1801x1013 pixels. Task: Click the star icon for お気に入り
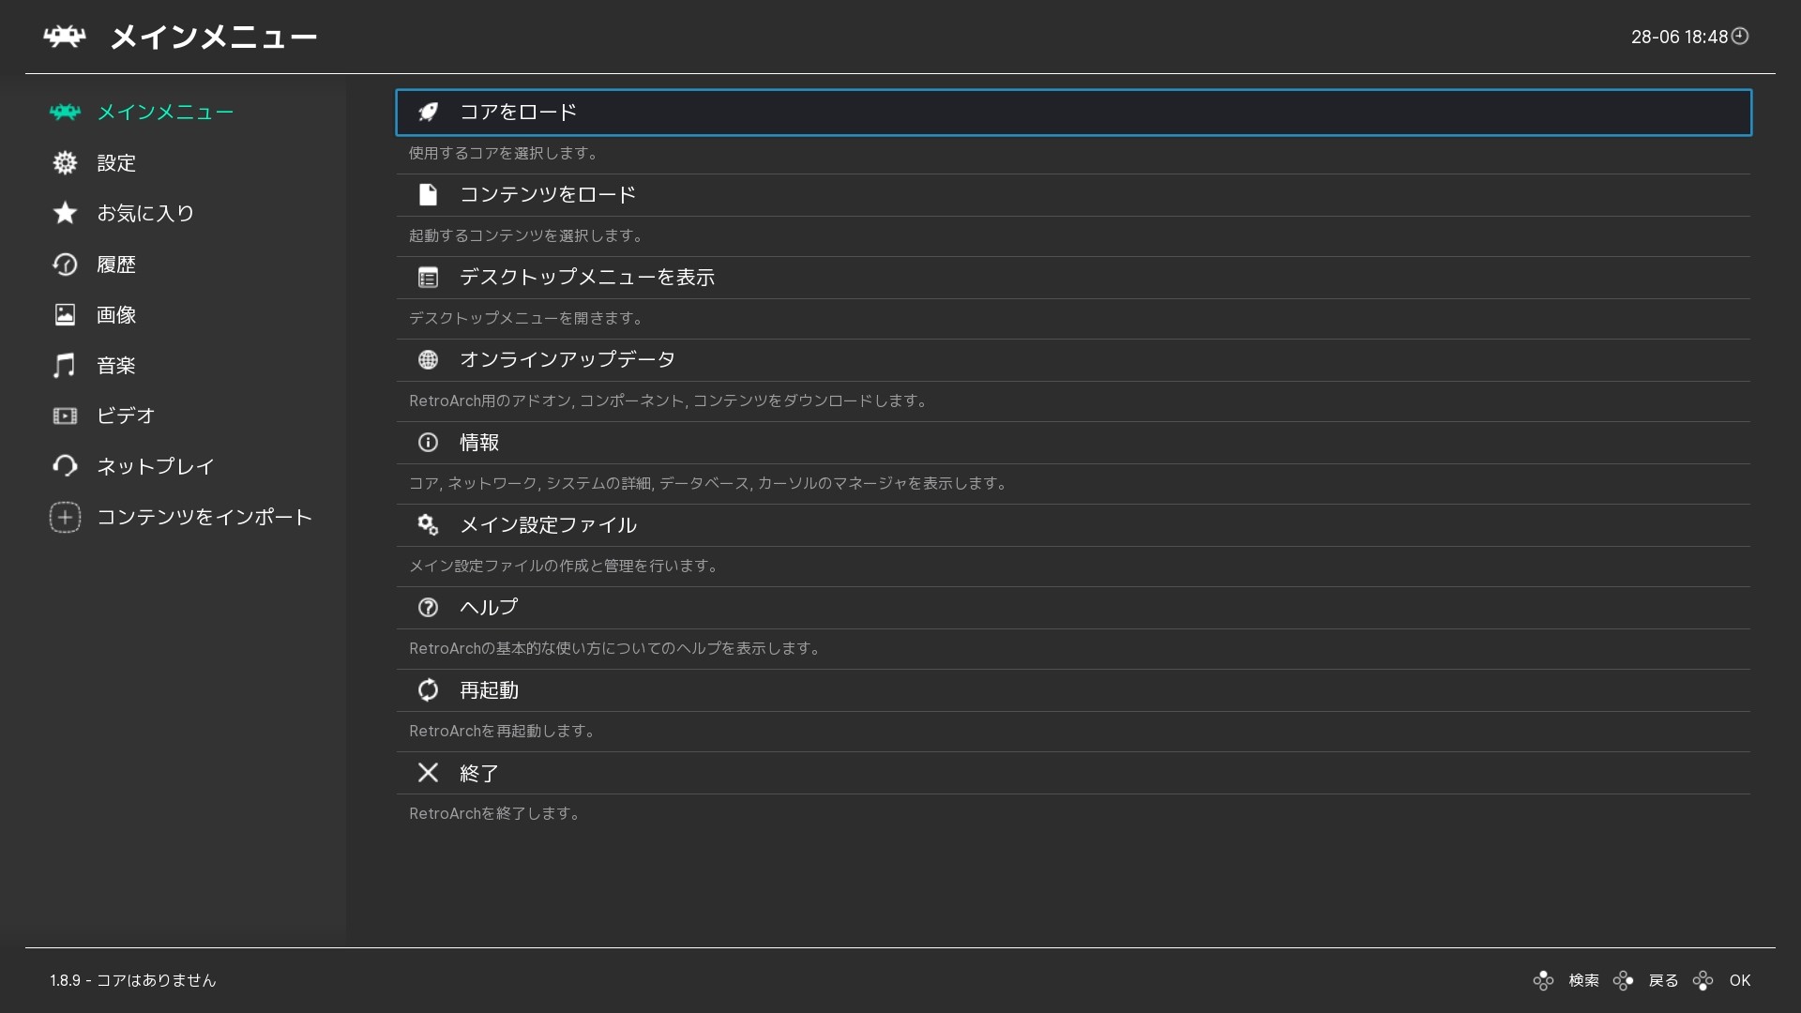click(x=65, y=213)
